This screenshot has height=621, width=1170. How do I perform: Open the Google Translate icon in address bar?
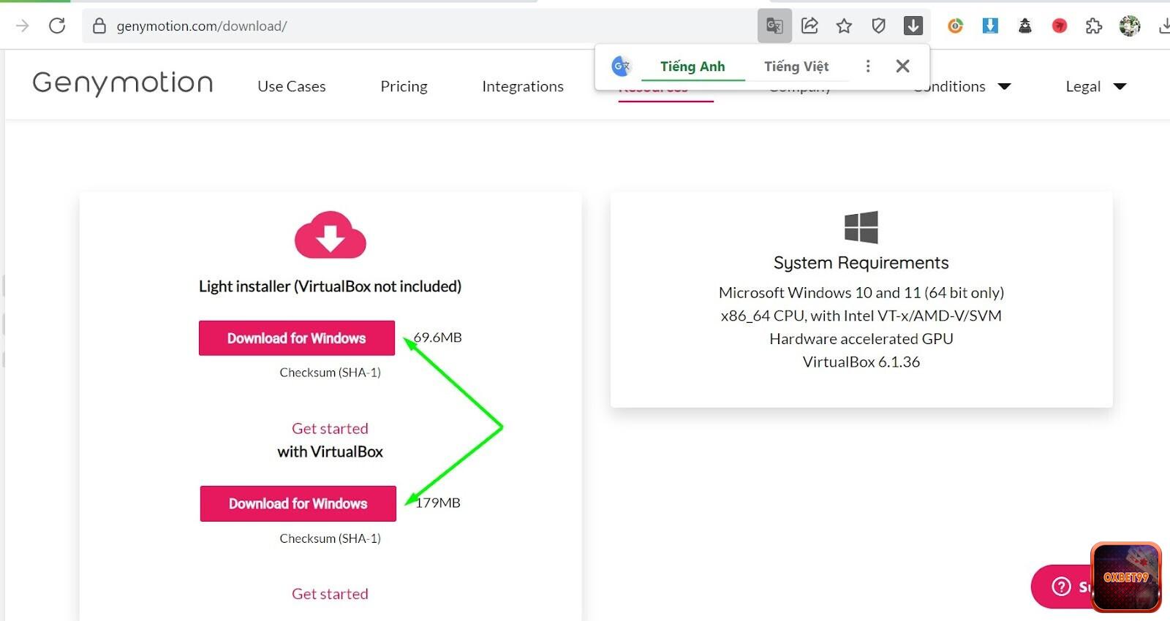tap(774, 26)
